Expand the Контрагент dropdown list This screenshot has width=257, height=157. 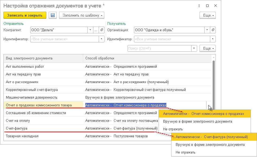click(x=90, y=30)
